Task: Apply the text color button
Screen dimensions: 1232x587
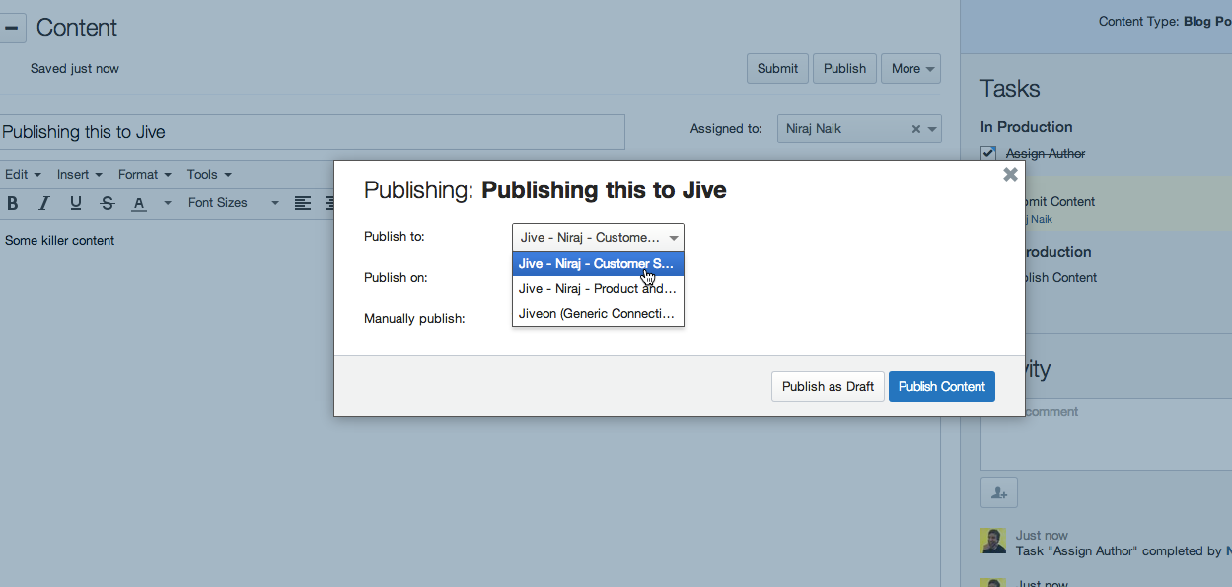Action: click(x=139, y=203)
